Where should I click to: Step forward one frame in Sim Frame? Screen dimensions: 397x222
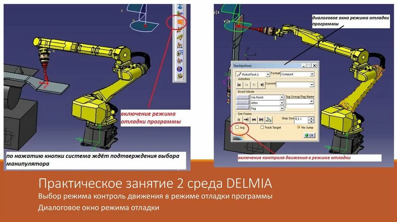[246, 120]
